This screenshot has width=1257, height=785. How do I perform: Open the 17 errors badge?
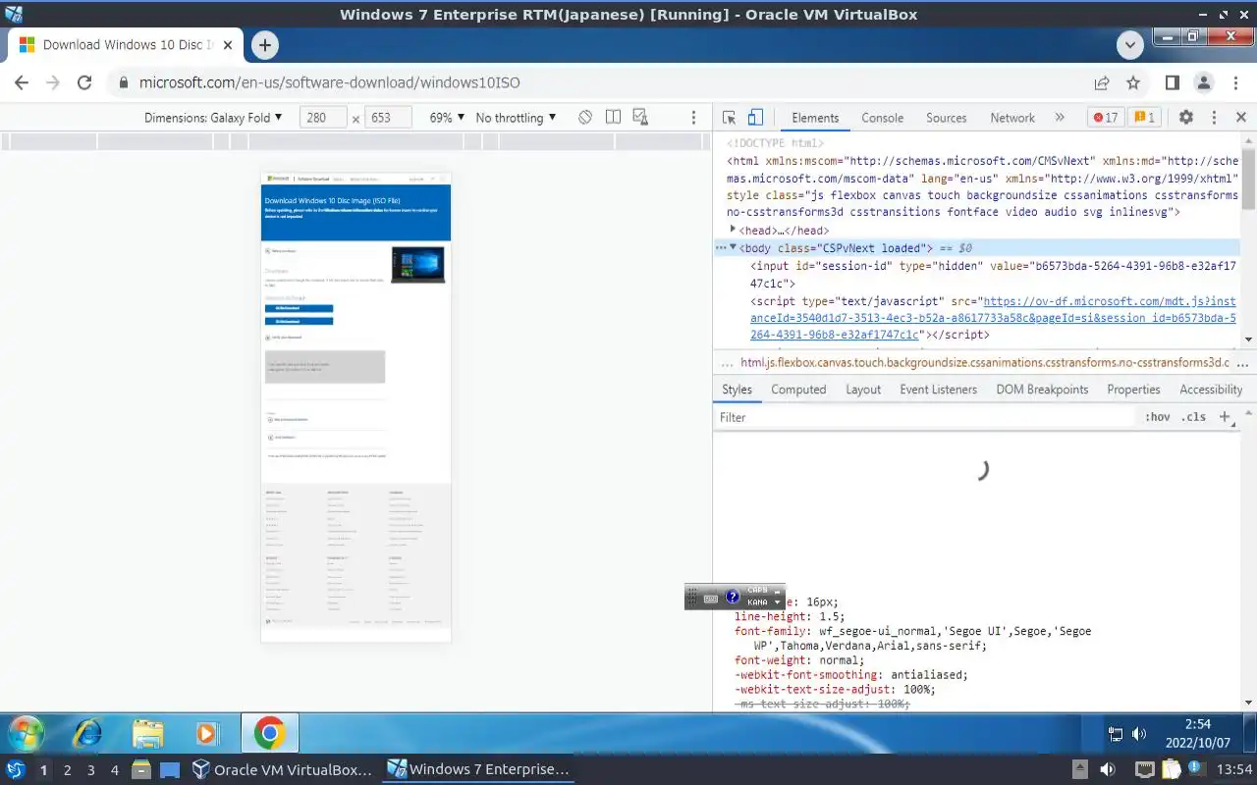[1105, 118]
